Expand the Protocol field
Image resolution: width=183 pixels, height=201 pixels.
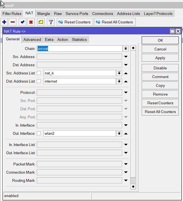tap(126, 92)
